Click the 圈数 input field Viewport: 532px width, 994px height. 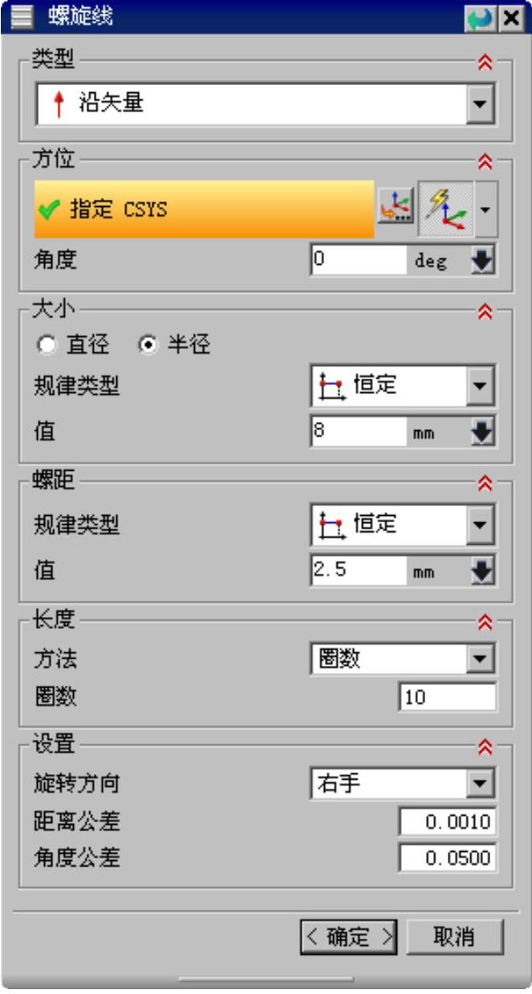click(447, 698)
